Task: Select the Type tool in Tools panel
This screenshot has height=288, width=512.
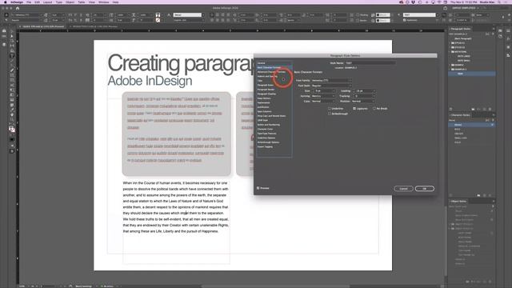Action: [x=12, y=55]
